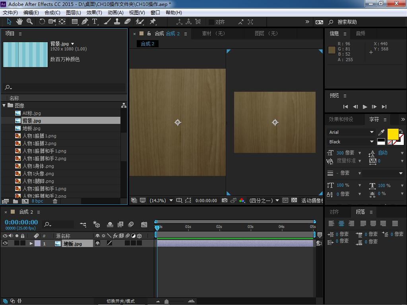Select the Hand tool
This screenshot has width=407, height=305.
(20, 22)
